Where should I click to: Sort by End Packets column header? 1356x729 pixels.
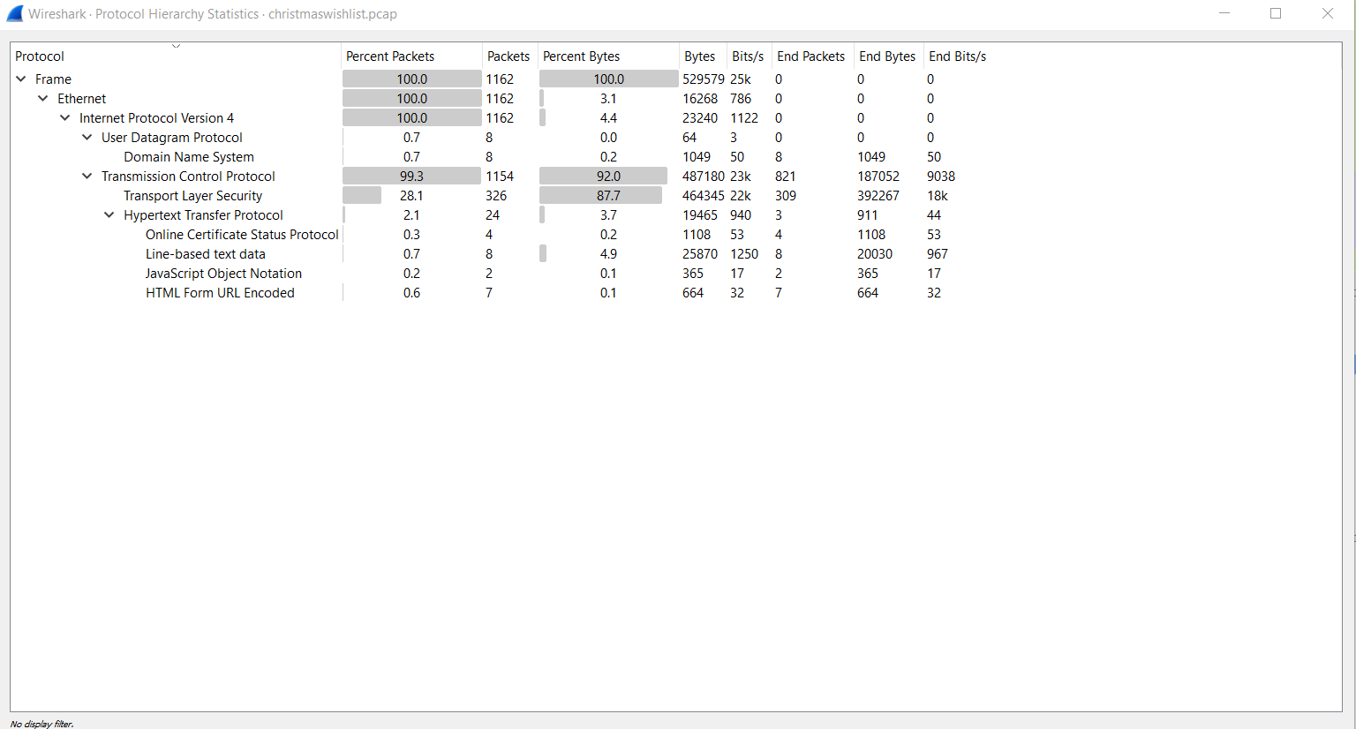[x=812, y=56]
